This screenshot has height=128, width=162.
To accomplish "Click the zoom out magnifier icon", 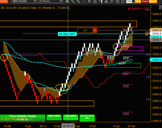I will click(84, 1).
